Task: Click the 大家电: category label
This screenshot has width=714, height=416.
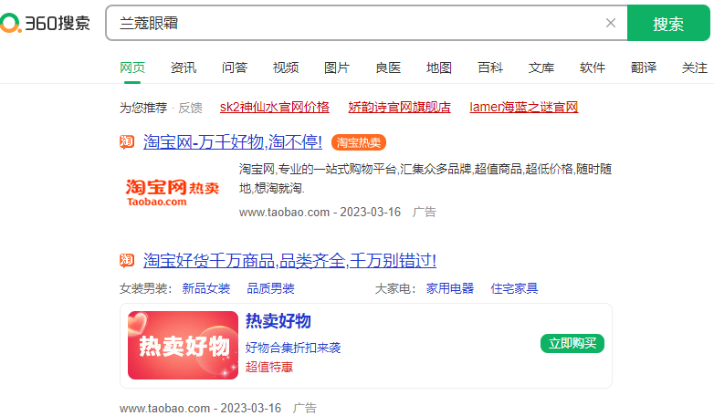Action: click(x=395, y=288)
